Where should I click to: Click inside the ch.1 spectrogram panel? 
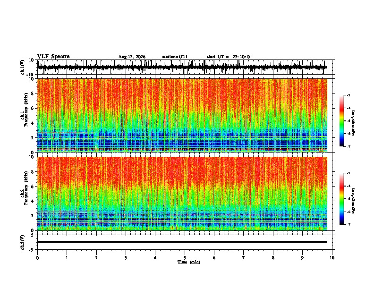(x=182, y=115)
